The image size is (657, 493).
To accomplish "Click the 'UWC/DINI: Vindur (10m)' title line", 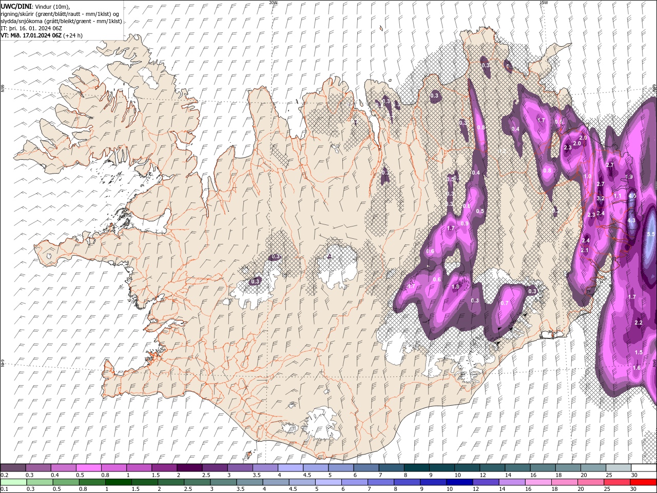I will point(35,6).
